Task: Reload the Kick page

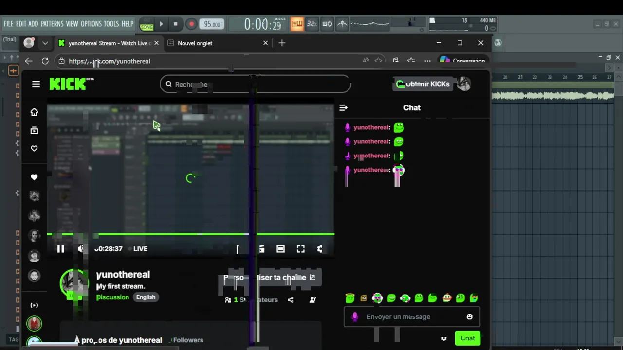Action: 45,61
